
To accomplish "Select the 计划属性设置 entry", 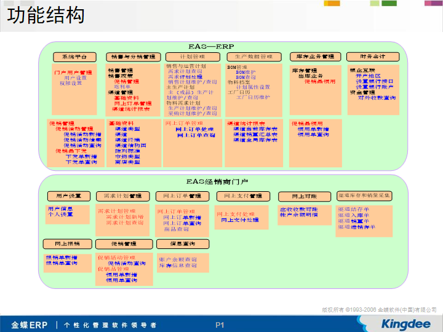I will pos(253,87).
